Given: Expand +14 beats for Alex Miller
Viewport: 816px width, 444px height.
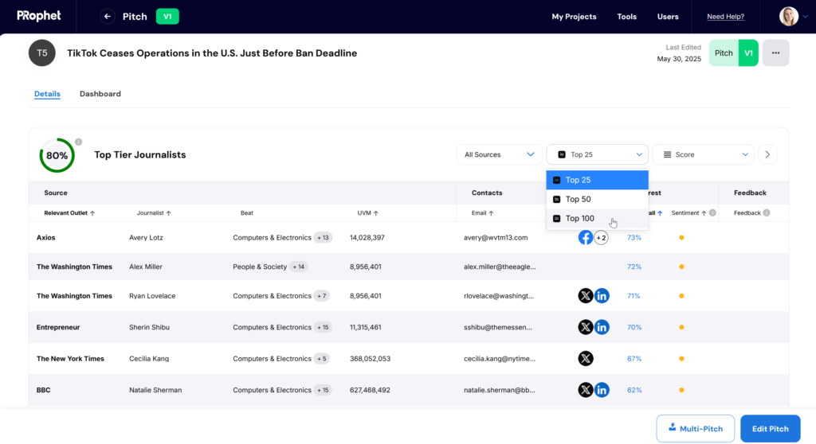Looking at the screenshot, I should pos(299,267).
